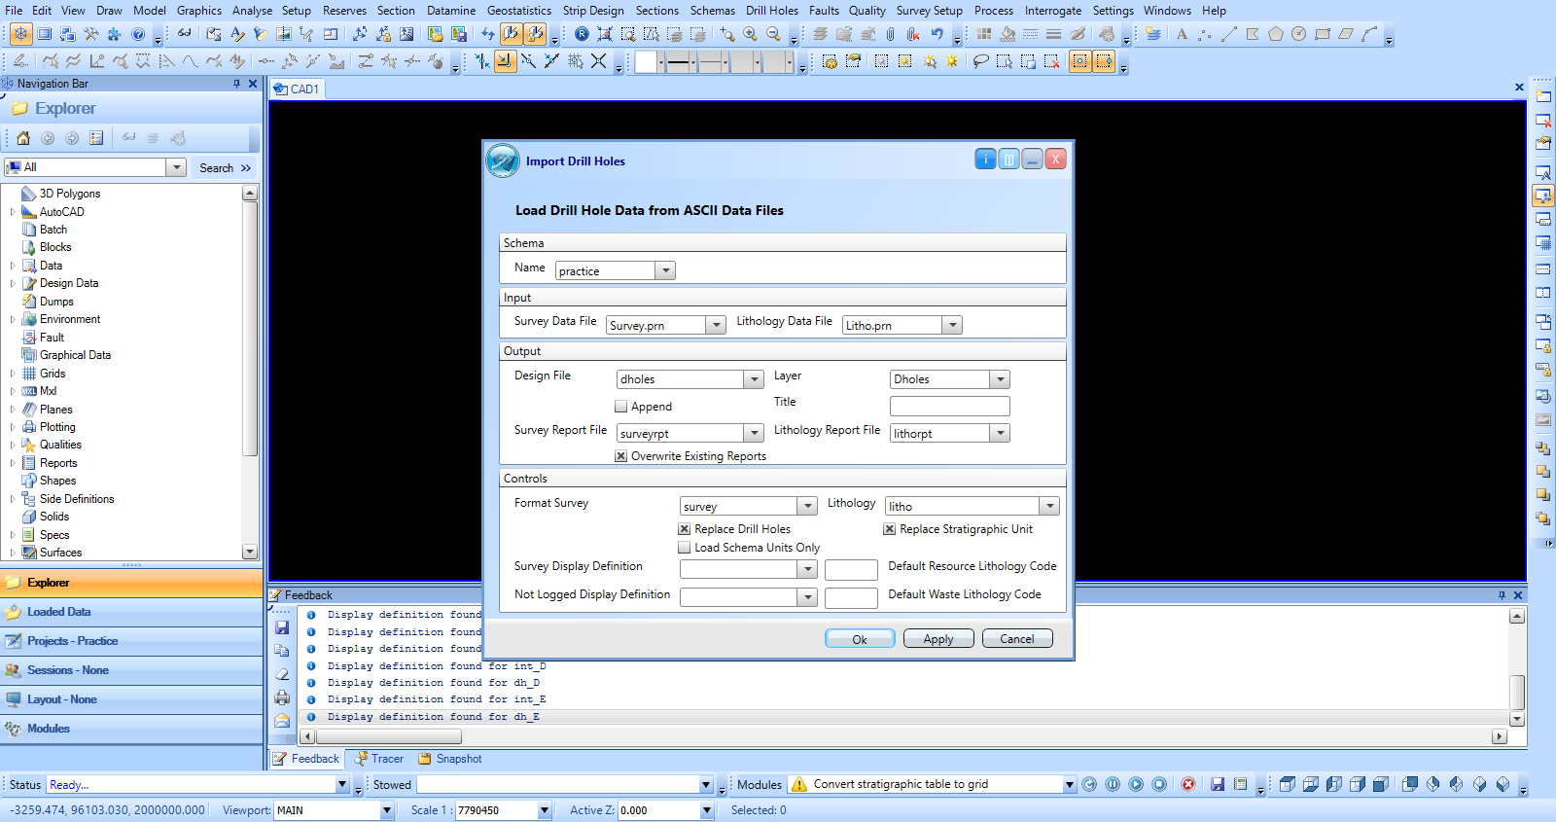Click the save icon in Feedback panel
The height and width of the screenshot is (822, 1556).
click(x=282, y=627)
